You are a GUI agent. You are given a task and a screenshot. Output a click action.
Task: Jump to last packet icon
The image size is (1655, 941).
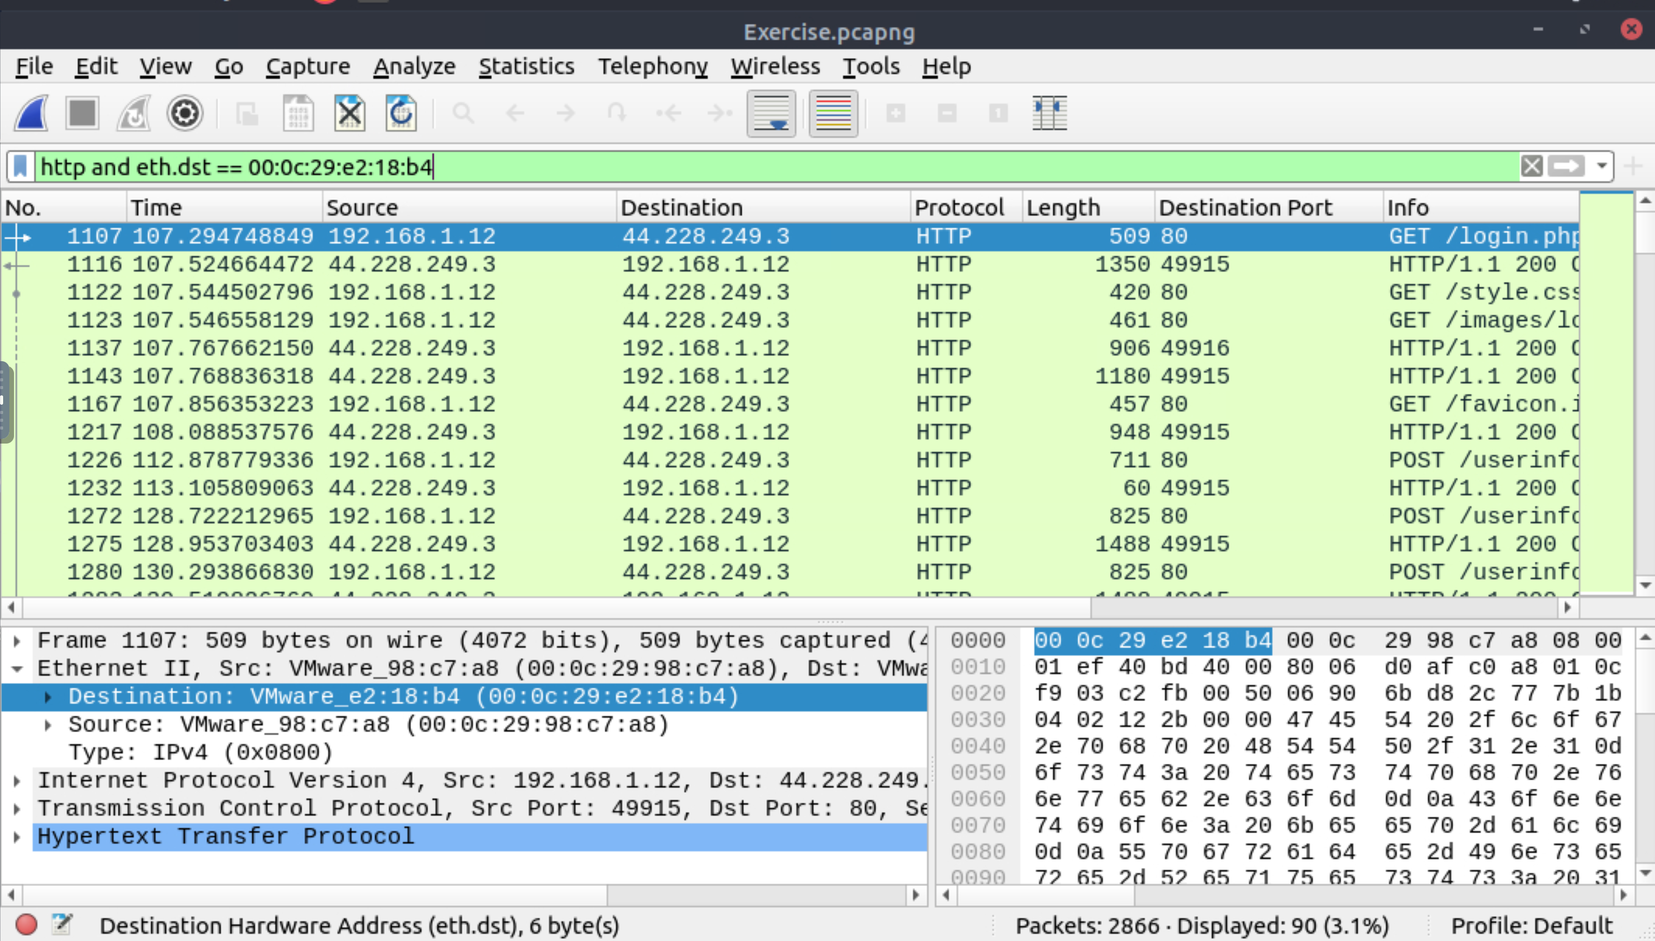[720, 113]
